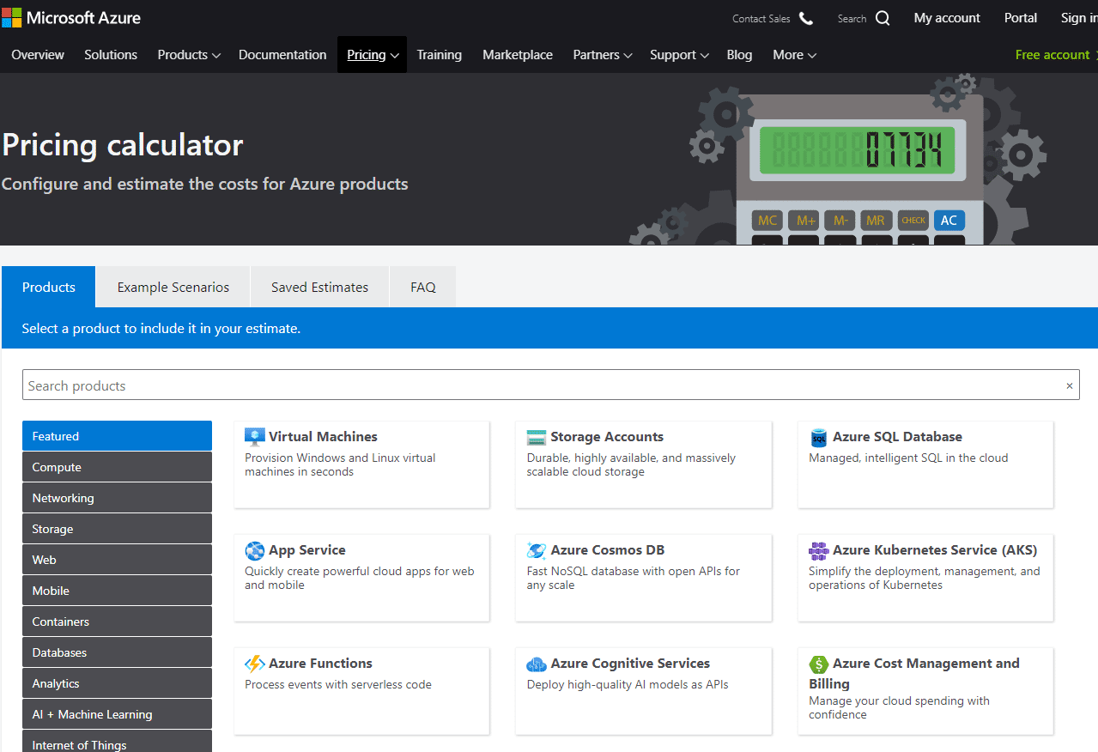
Task: Select the Storage category
Action: pos(117,529)
